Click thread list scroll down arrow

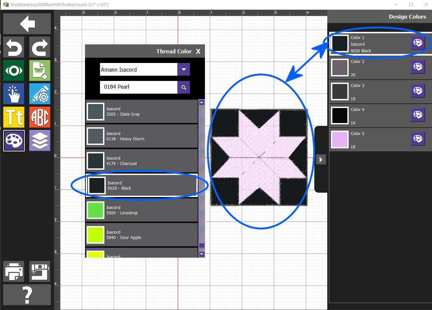coord(202,254)
